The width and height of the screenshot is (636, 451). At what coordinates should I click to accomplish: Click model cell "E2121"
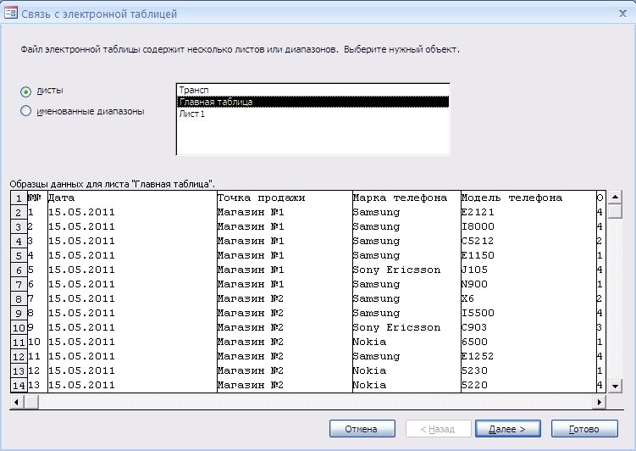(528, 212)
